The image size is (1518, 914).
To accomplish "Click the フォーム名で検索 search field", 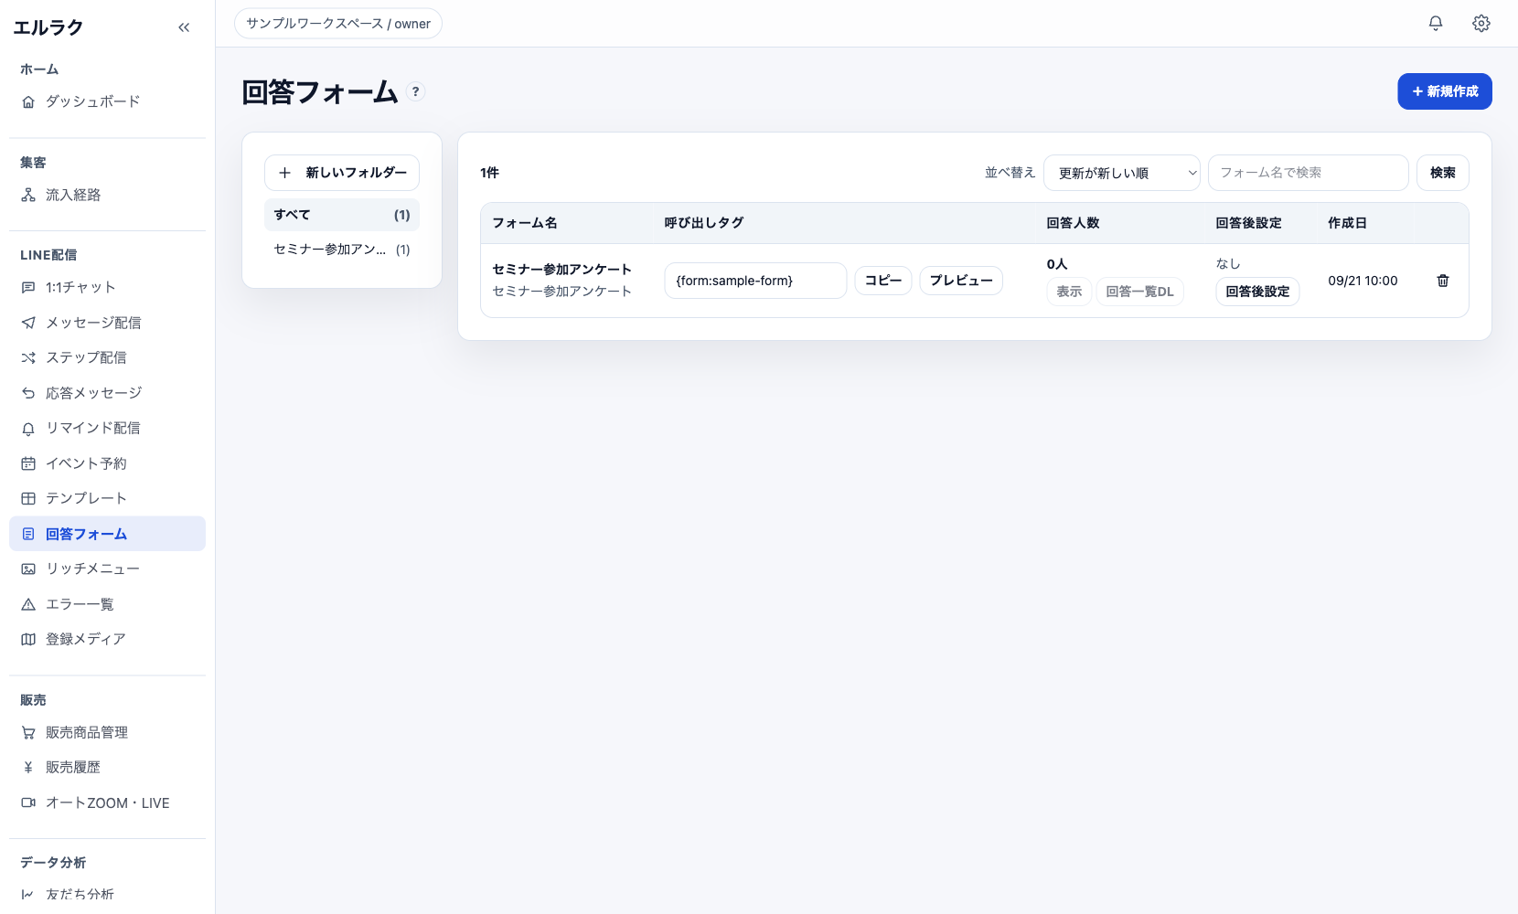I will tap(1308, 173).
